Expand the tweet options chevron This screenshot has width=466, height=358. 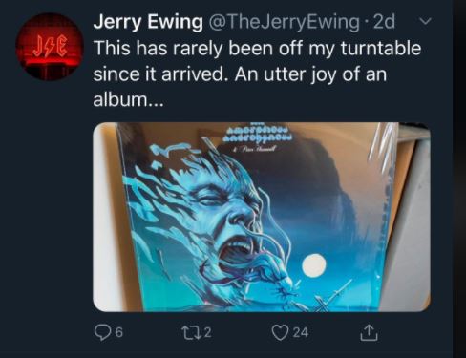425,22
